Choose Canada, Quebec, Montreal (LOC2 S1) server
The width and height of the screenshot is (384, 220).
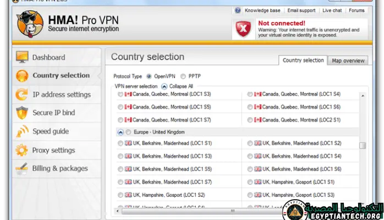click(250, 119)
